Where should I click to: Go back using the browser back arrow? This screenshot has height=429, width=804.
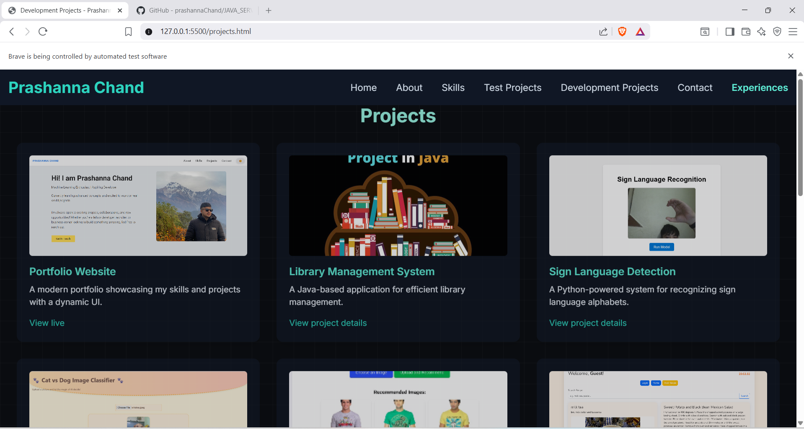tap(12, 31)
